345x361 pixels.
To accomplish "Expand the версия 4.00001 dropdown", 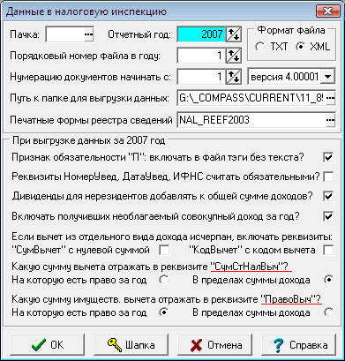I will (327, 77).
